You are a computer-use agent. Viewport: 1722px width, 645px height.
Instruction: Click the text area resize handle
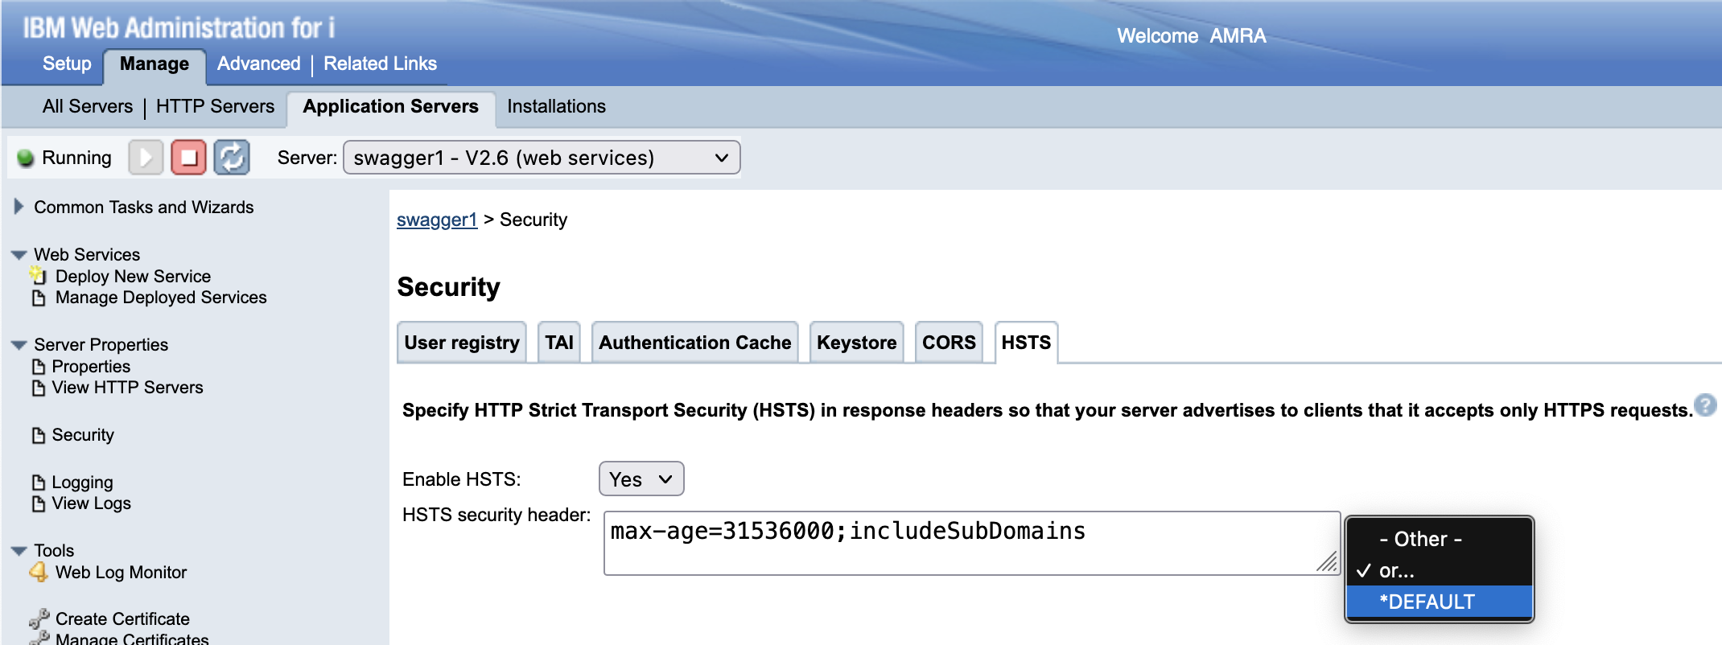coord(1328,562)
